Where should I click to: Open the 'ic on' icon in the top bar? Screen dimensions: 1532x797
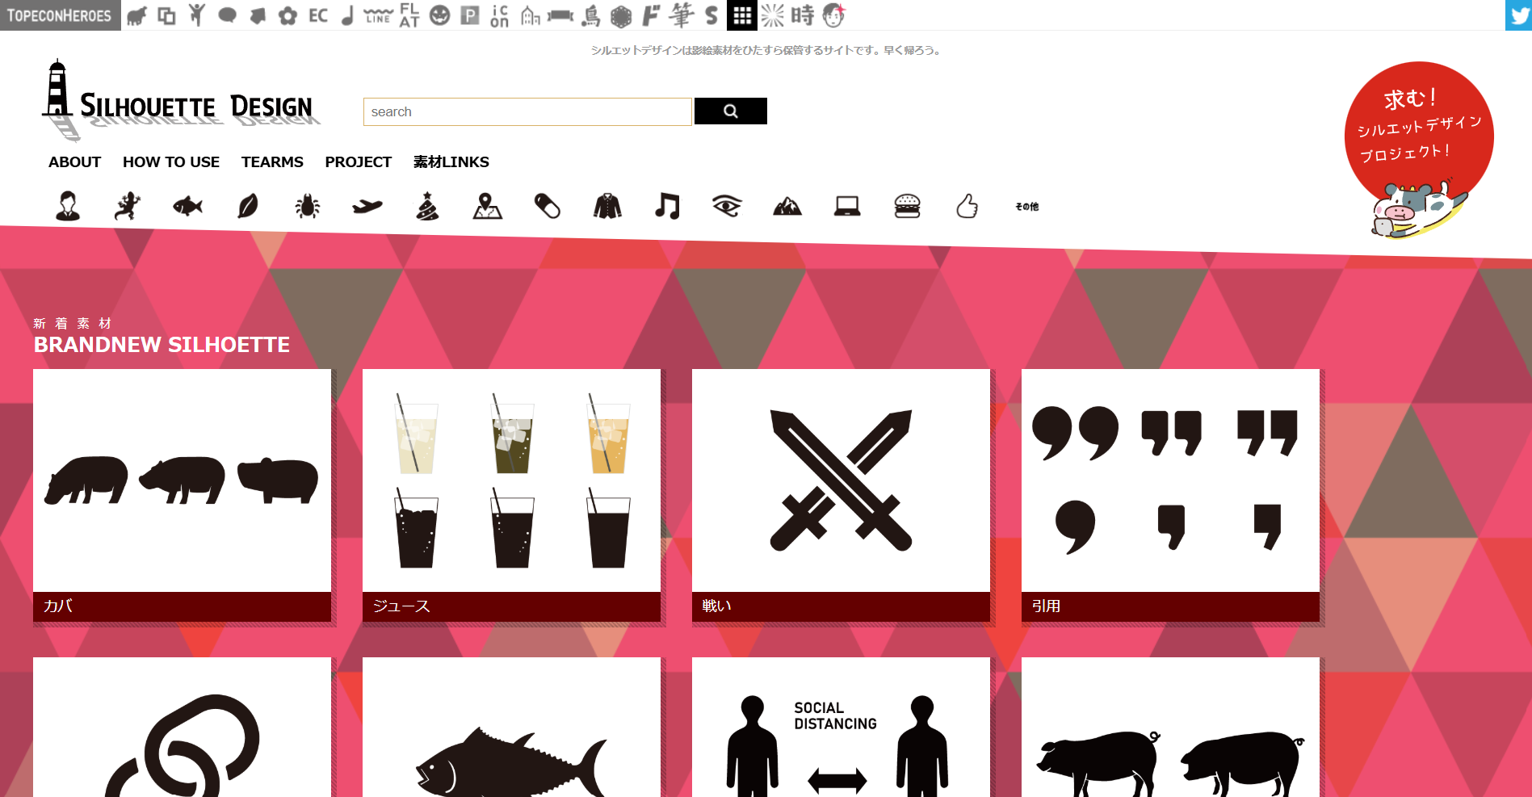point(500,15)
